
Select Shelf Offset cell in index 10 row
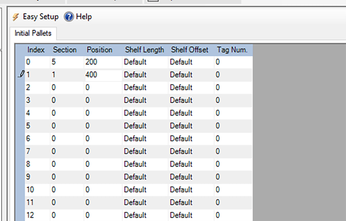tap(191, 190)
